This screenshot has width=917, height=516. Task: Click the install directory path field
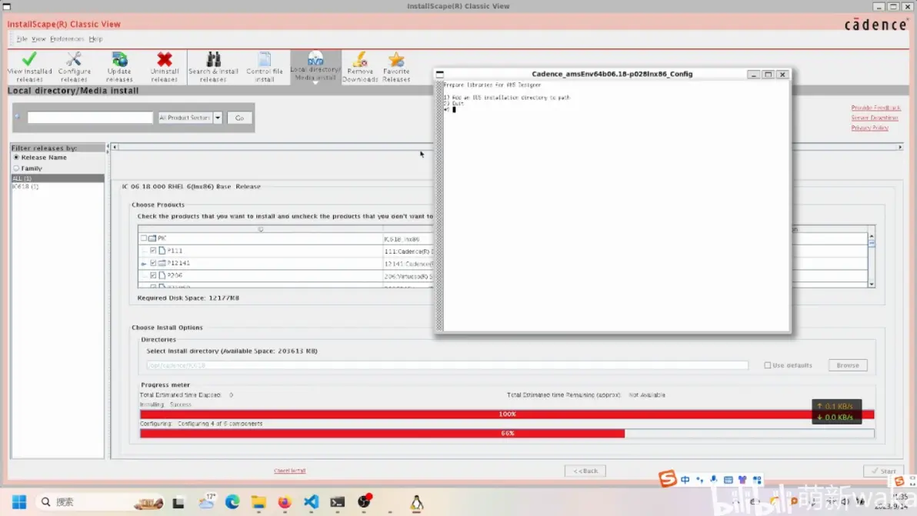click(x=448, y=365)
